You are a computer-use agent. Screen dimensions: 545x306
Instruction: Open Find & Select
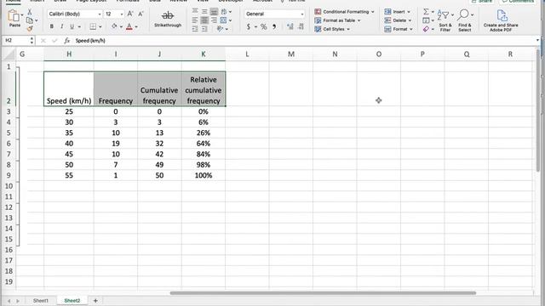coord(464,20)
